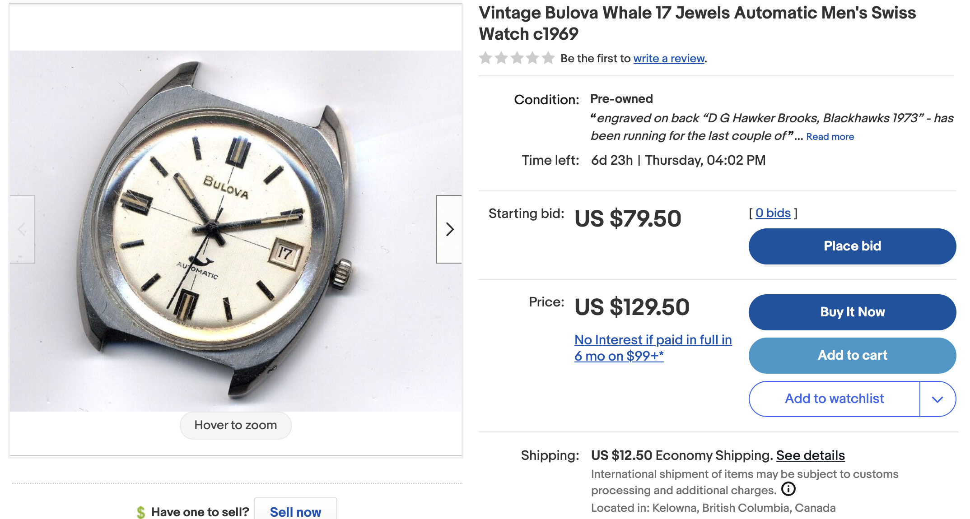Select the third rating star
The image size is (970, 519).
517,58
